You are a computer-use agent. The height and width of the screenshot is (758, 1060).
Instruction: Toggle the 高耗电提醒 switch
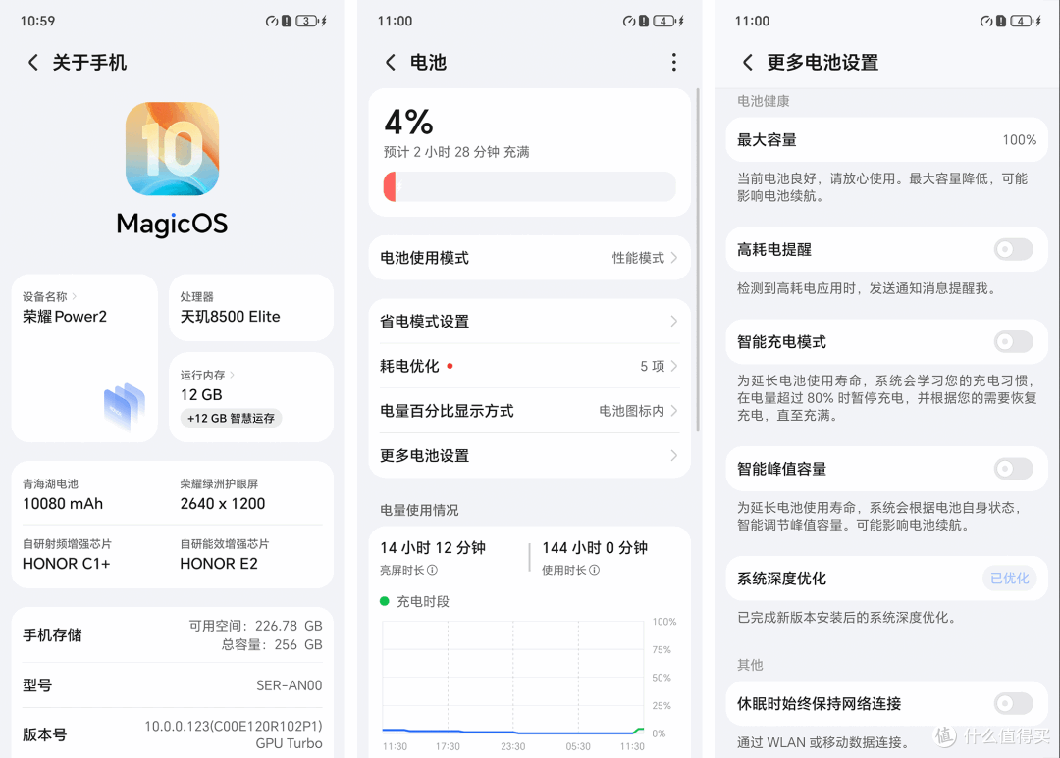click(x=1013, y=249)
